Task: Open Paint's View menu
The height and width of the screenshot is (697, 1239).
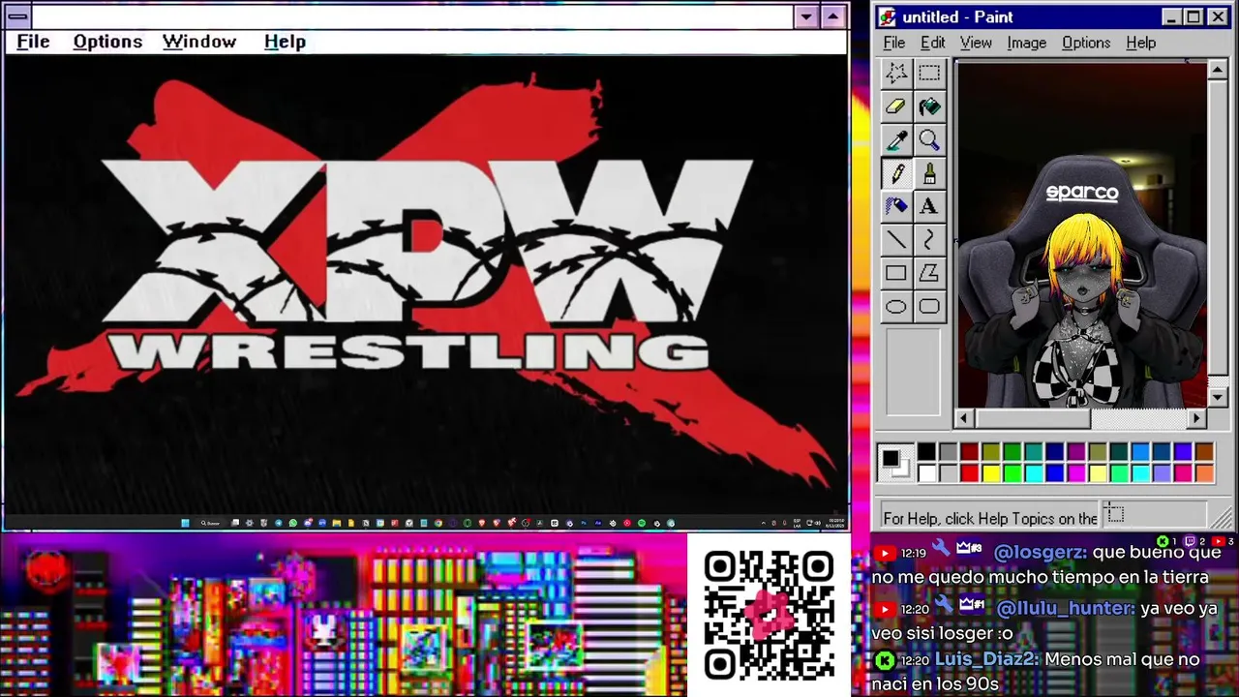Action: (x=976, y=43)
